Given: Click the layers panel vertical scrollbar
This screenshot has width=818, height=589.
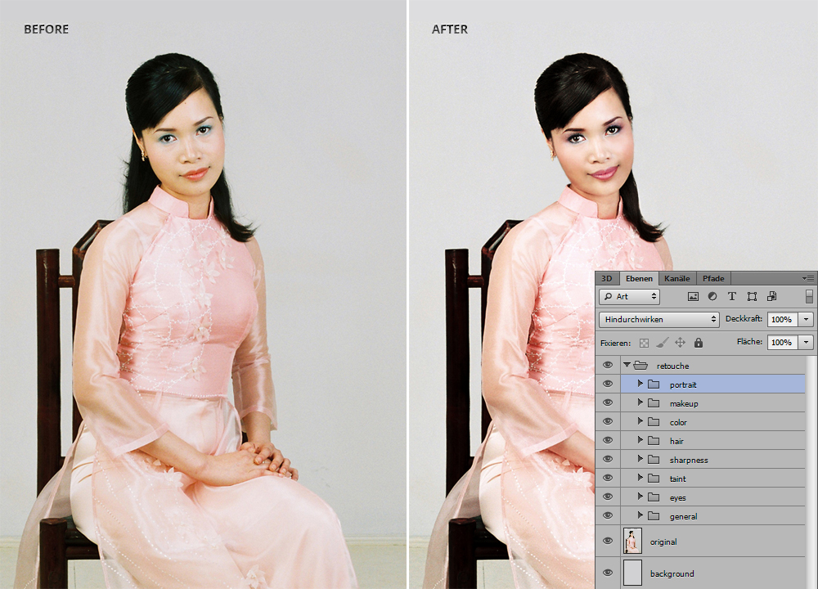Looking at the screenshot, I should tap(811, 472).
